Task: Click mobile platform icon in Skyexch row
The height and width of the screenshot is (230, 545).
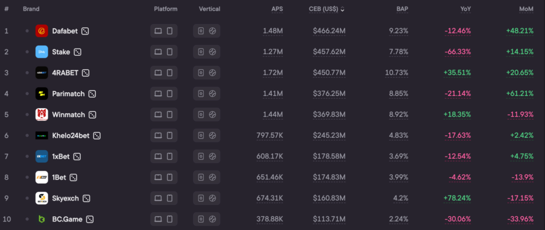Action: pos(170,198)
